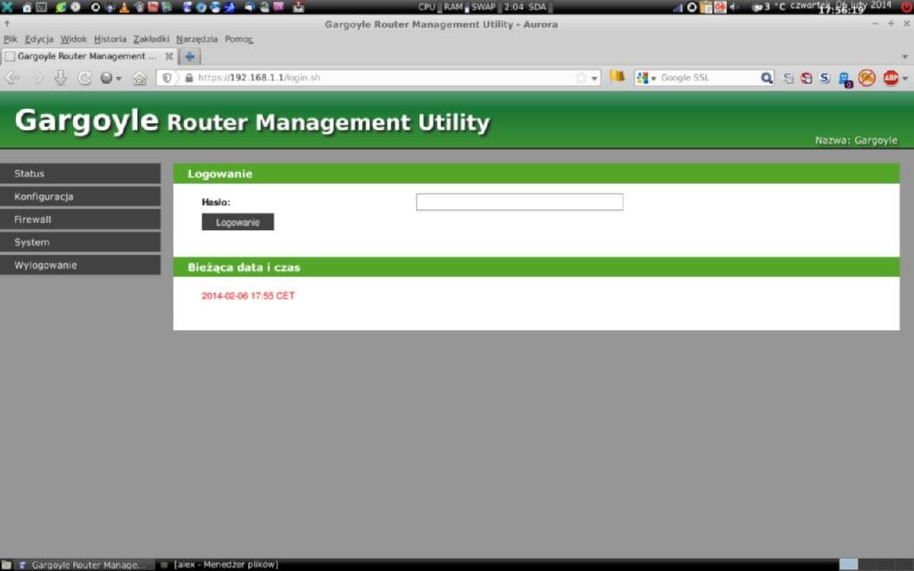The height and width of the screenshot is (571, 914).
Task: Click the red power button in top panel
Action: [x=907, y=7]
